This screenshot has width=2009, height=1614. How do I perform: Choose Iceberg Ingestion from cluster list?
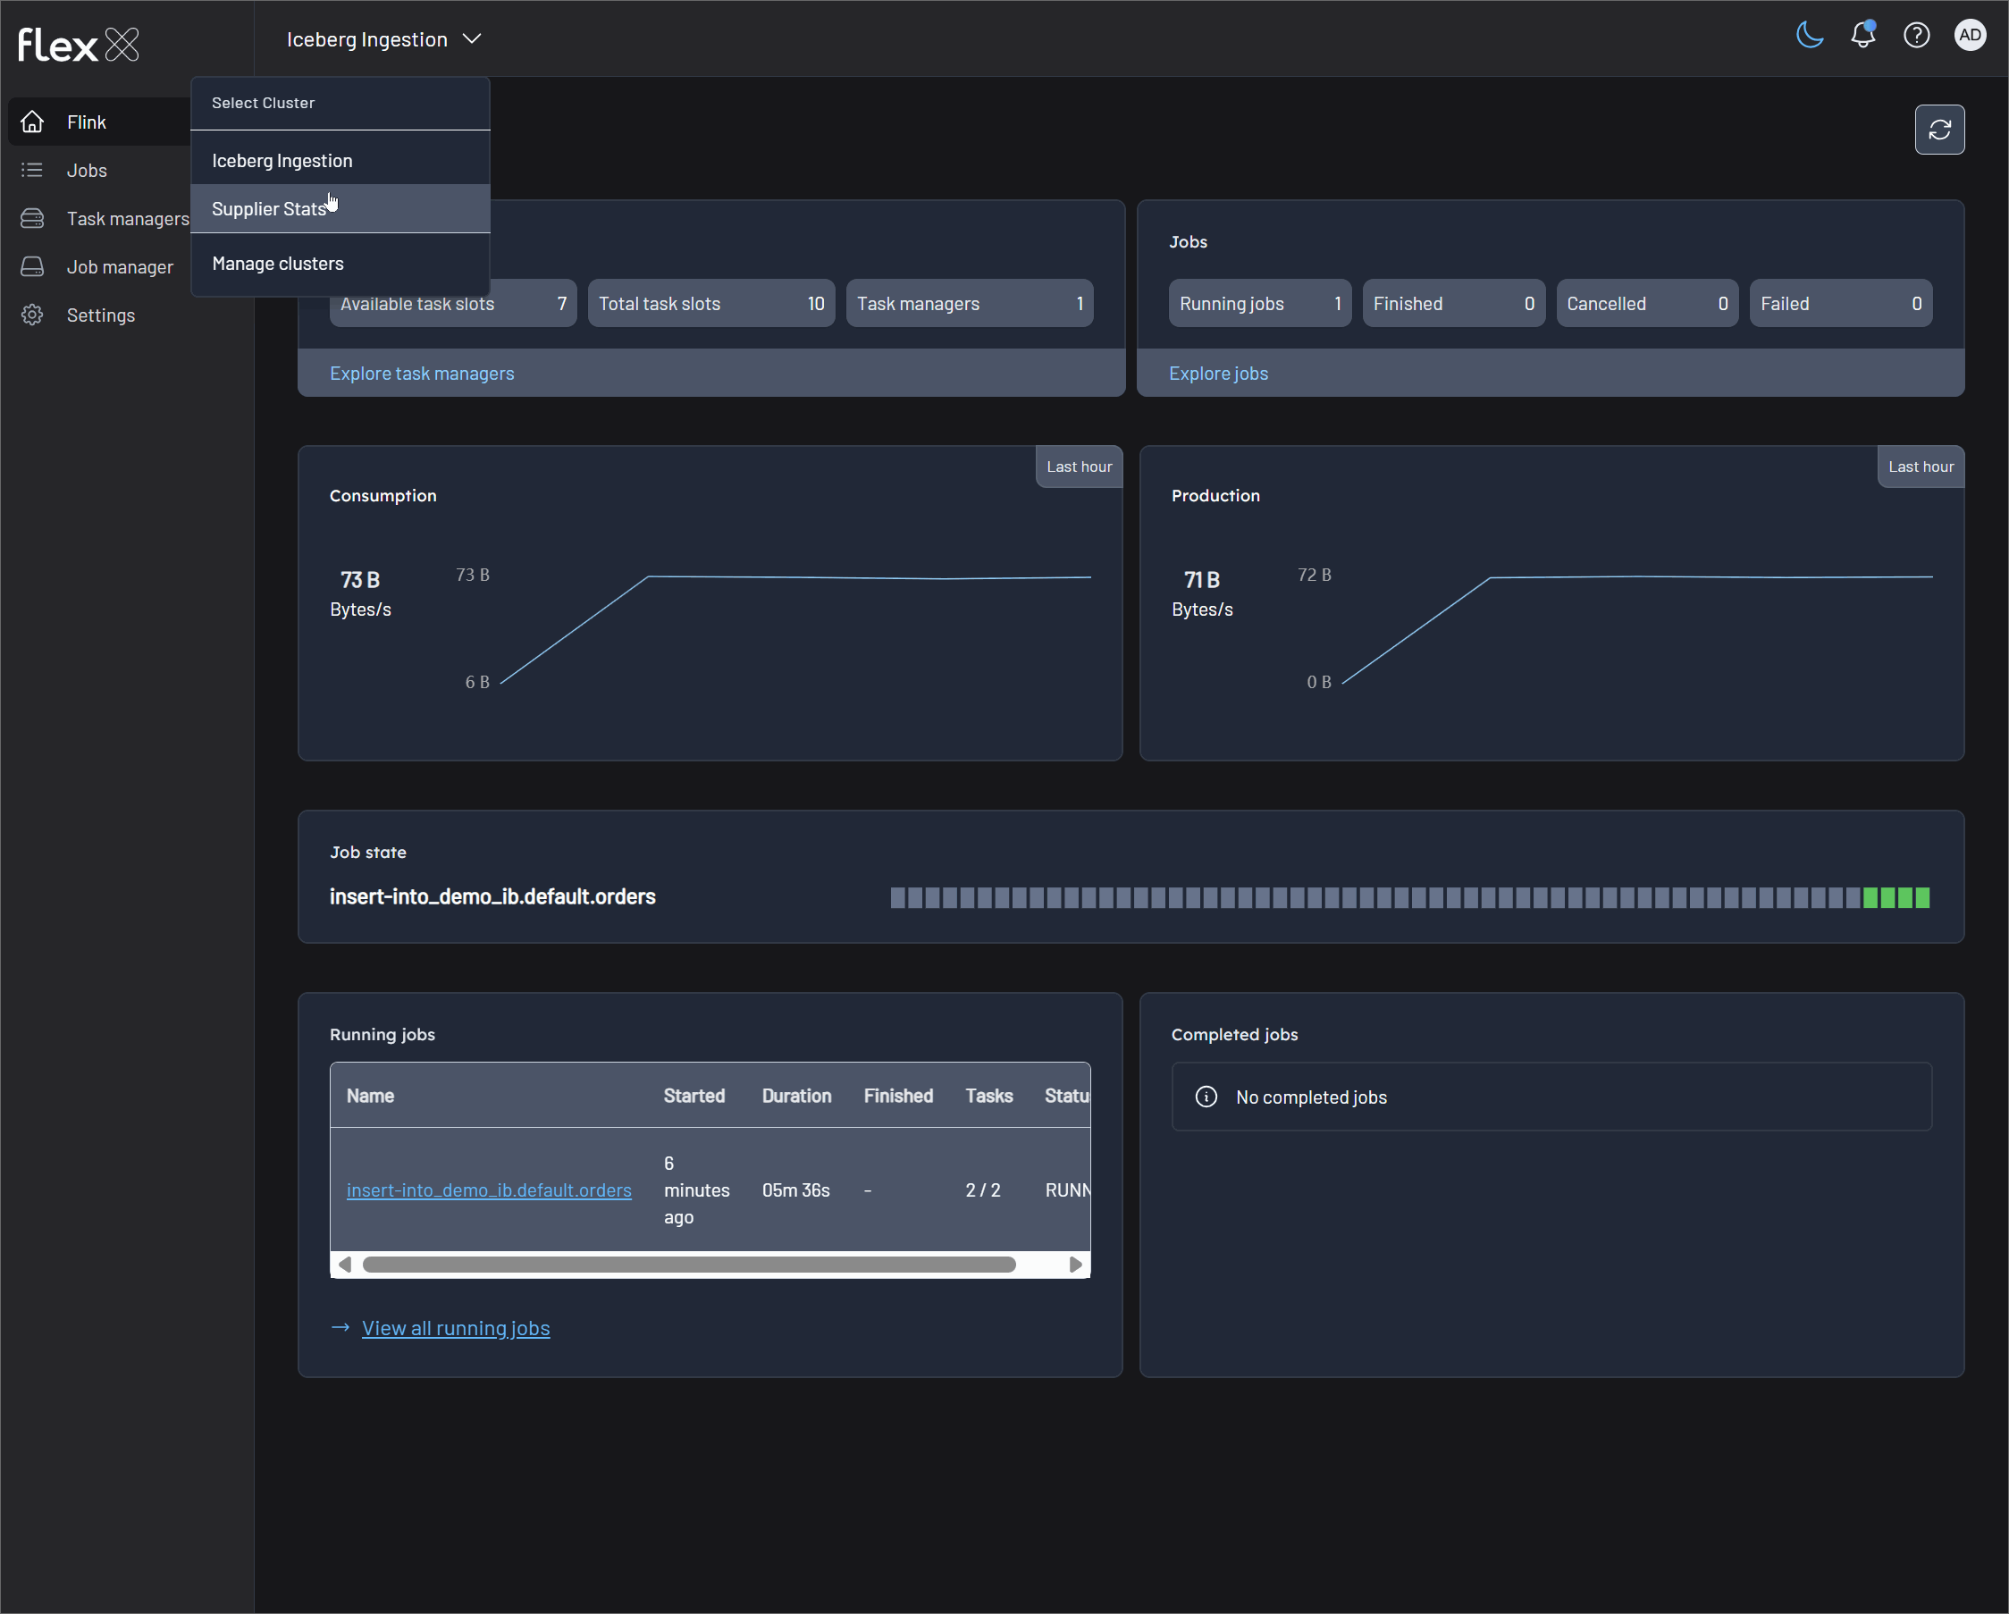point(282,160)
